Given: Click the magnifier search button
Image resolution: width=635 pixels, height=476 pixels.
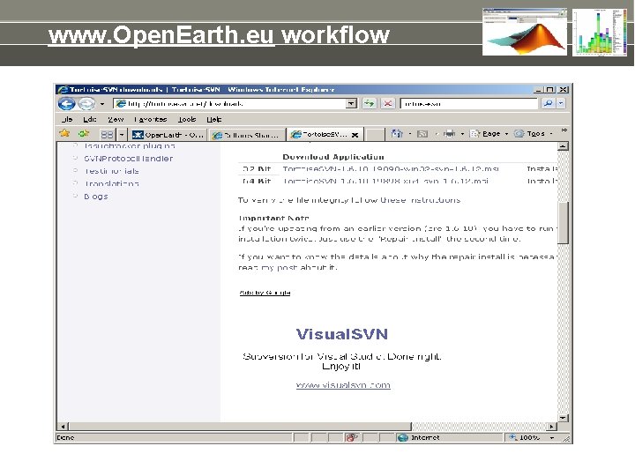Looking at the screenshot, I should [549, 104].
